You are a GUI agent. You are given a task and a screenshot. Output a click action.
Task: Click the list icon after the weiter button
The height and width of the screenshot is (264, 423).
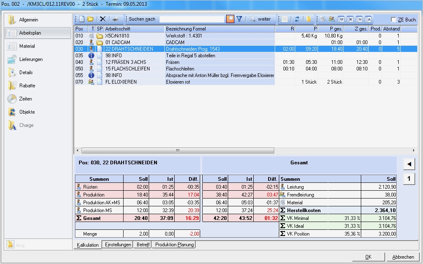pos(284,19)
